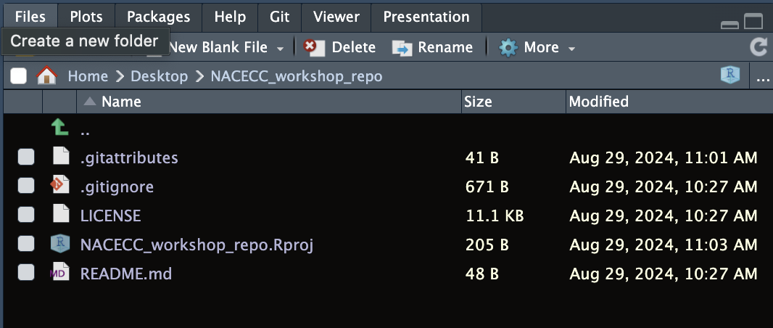Click the green up-arrow parent directory icon
Image resolution: width=773 pixels, height=328 pixels.
click(60, 128)
